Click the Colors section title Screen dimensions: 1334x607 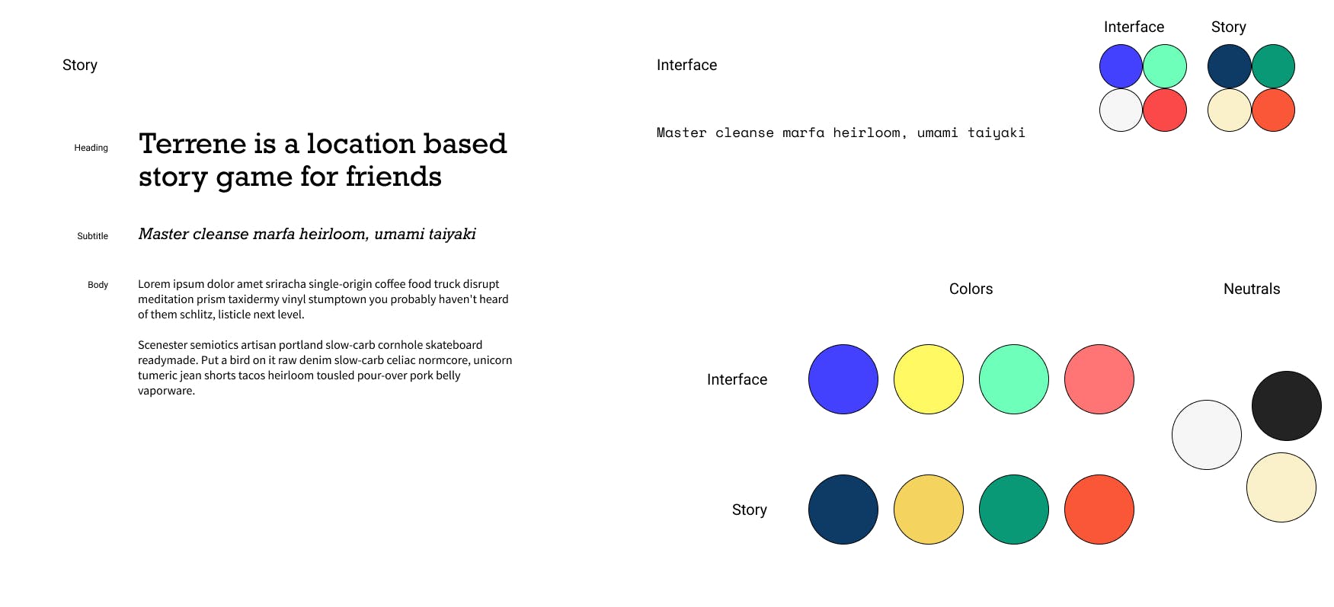pos(971,289)
